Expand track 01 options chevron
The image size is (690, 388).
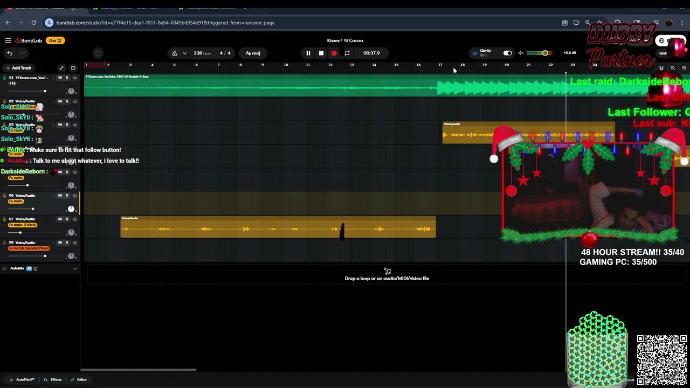[x=74, y=78]
